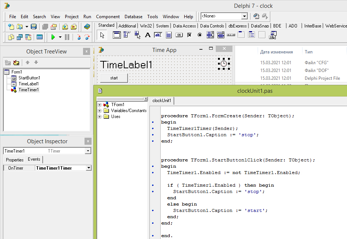Click the Save floppy disk icon
This screenshot has height=239, width=347.
pyautogui.click(x=34, y=27)
